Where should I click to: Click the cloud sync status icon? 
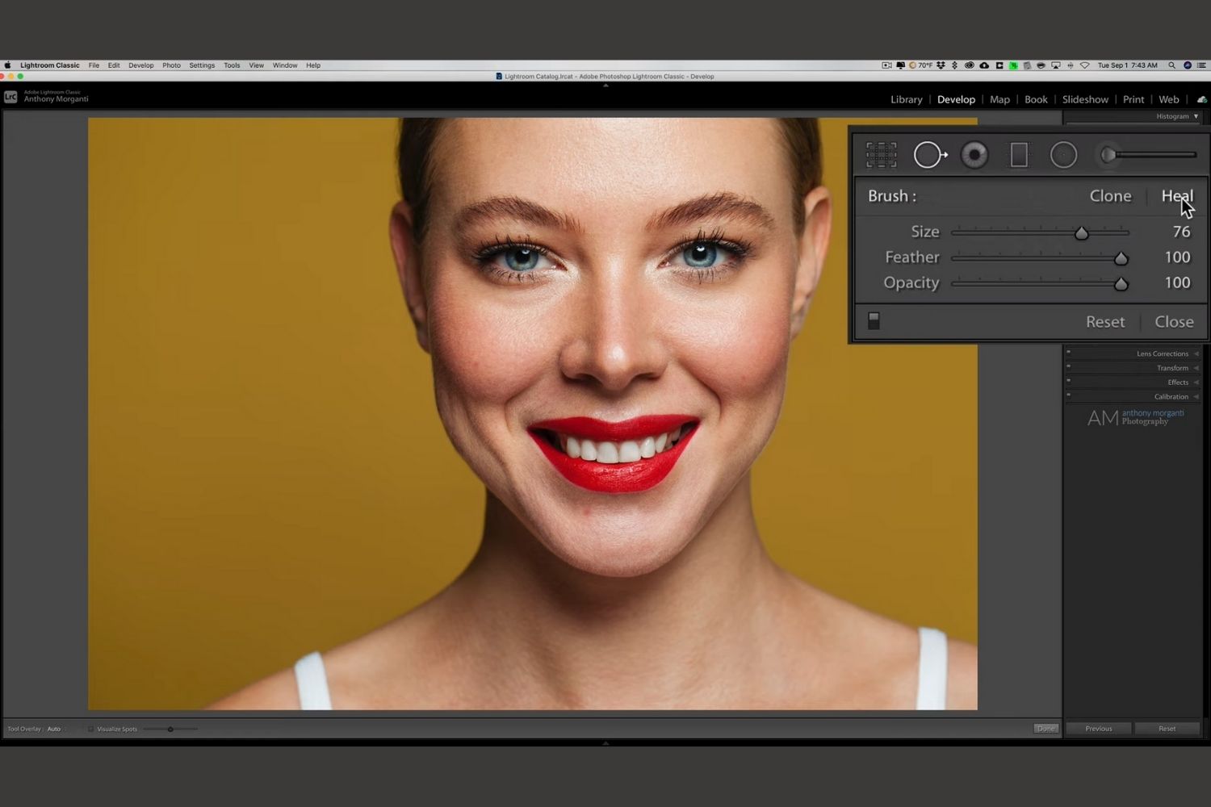[x=1201, y=99]
